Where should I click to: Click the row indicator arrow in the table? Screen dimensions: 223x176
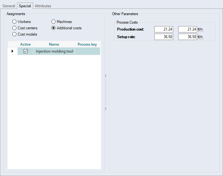click(12, 51)
